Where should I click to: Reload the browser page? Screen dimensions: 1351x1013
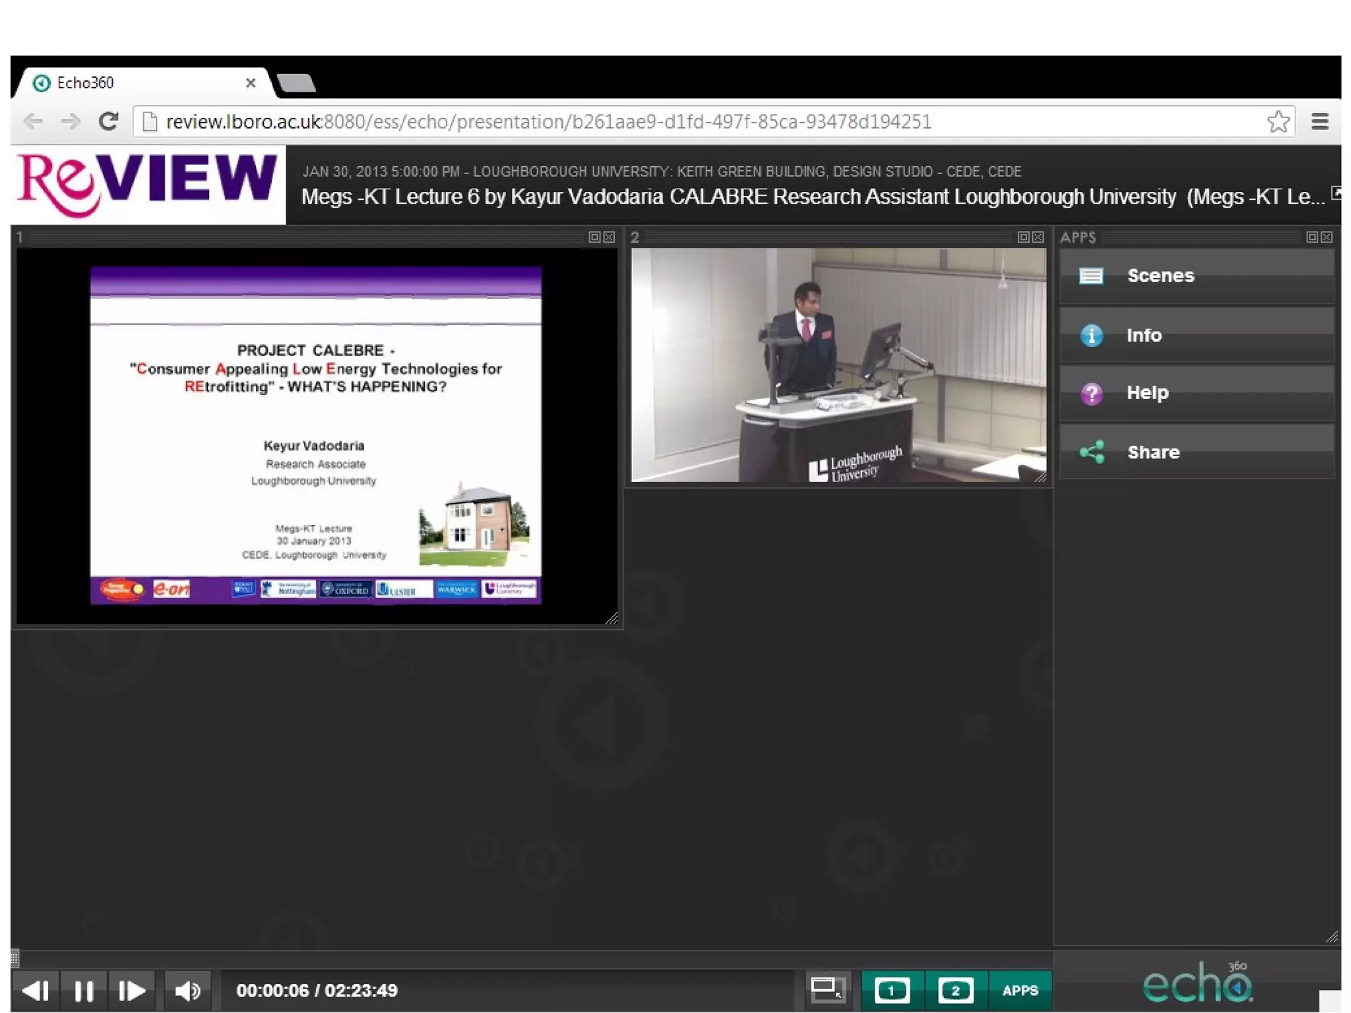108,122
